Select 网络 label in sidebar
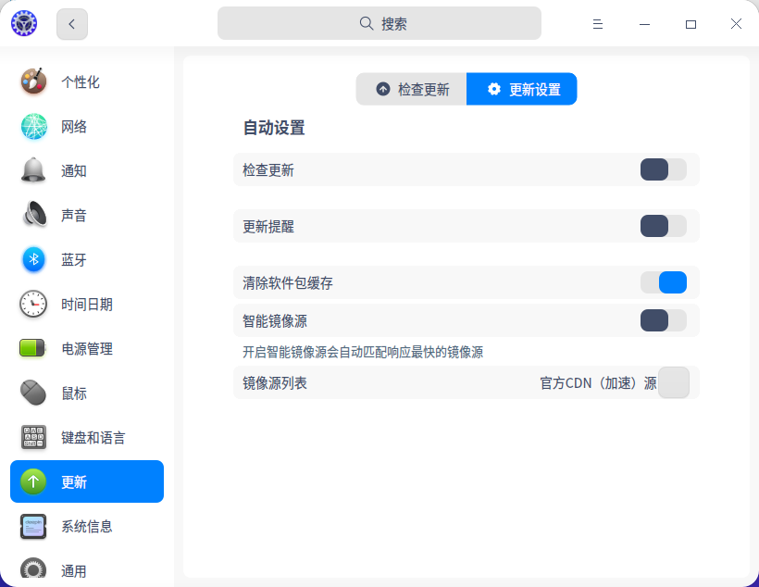Image resolution: width=759 pixels, height=587 pixels. coord(74,127)
